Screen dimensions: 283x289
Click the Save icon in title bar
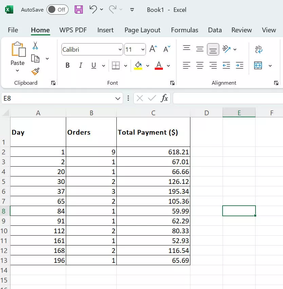(79, 10)
